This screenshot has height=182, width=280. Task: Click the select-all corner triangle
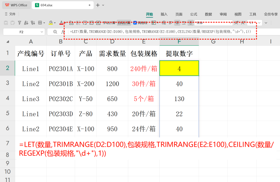coord(8,42)
